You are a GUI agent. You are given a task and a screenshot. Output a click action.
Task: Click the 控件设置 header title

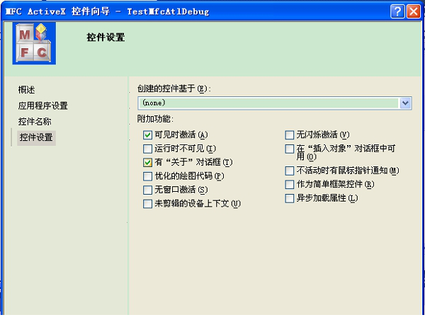click(106, 37)
